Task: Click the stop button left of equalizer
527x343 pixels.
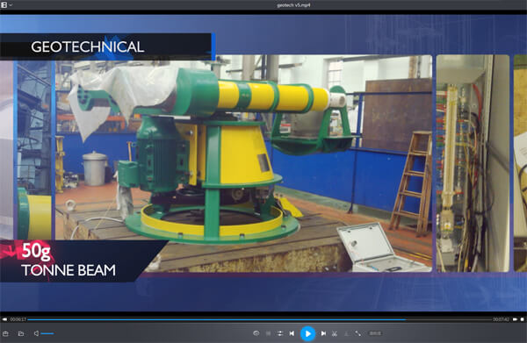Action: pyautogui.click(x=268, y=333)
